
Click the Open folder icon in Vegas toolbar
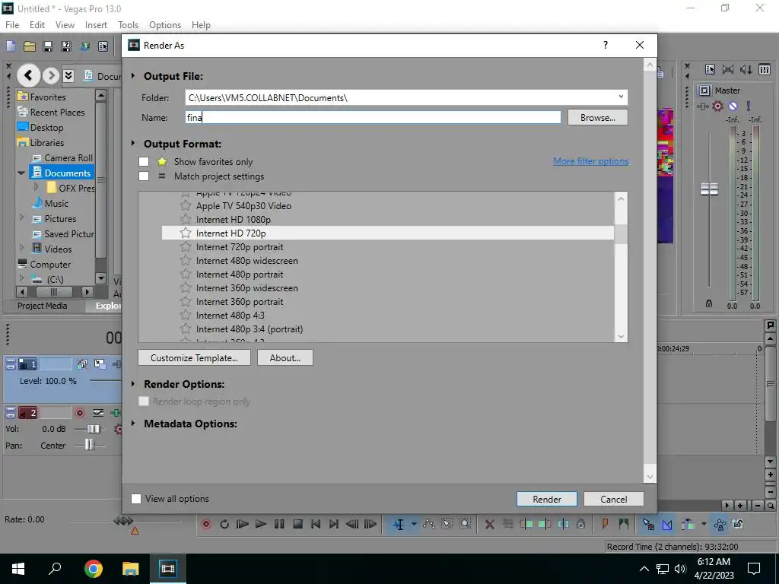(x=30, y=46)
